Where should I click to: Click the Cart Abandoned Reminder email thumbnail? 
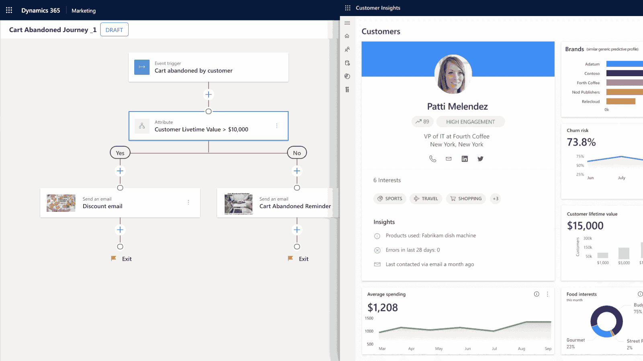click(239, 204)
